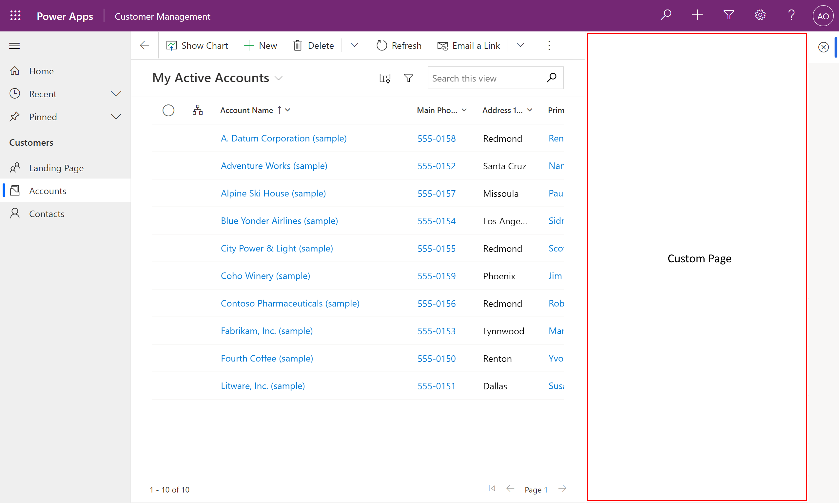Open the Accounts menu item
This screenshot has width=839, height=503.
(x=47, y=190)
